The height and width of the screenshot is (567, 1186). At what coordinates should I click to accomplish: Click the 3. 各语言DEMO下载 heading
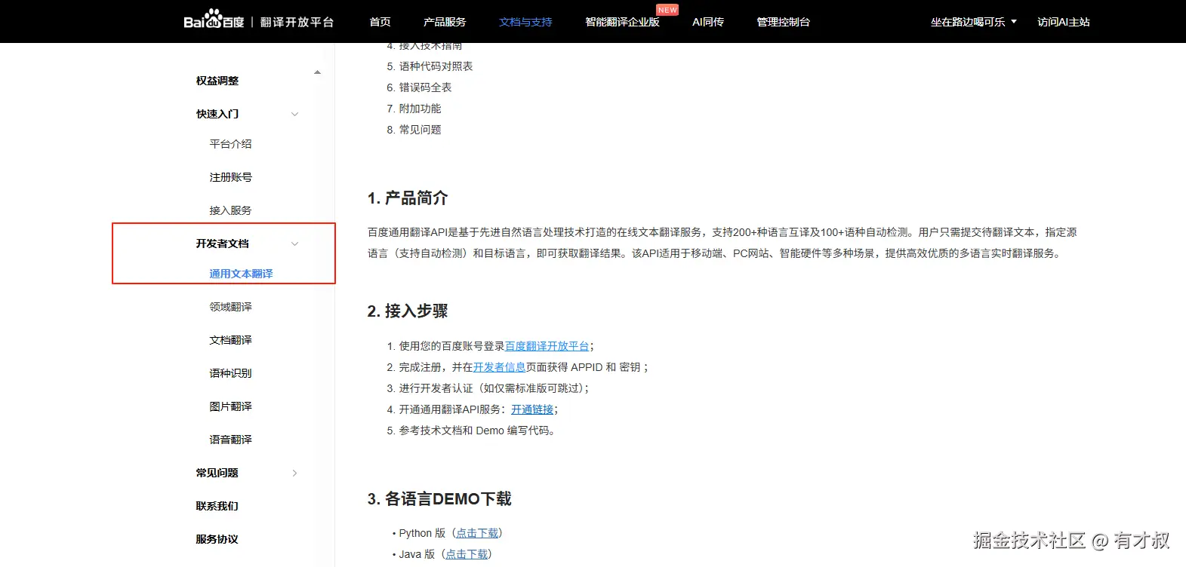tap(439, 499)
